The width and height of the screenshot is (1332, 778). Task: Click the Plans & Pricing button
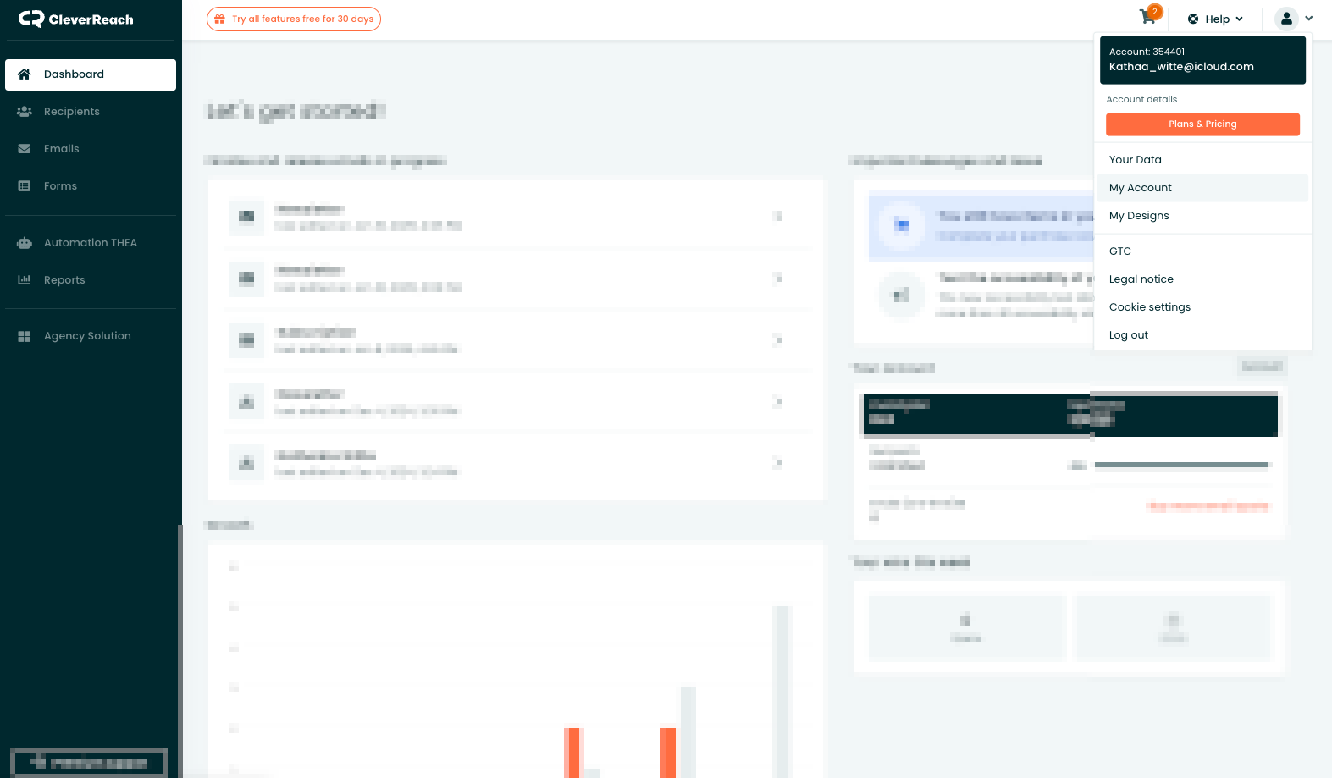[x=1202, y=124]
